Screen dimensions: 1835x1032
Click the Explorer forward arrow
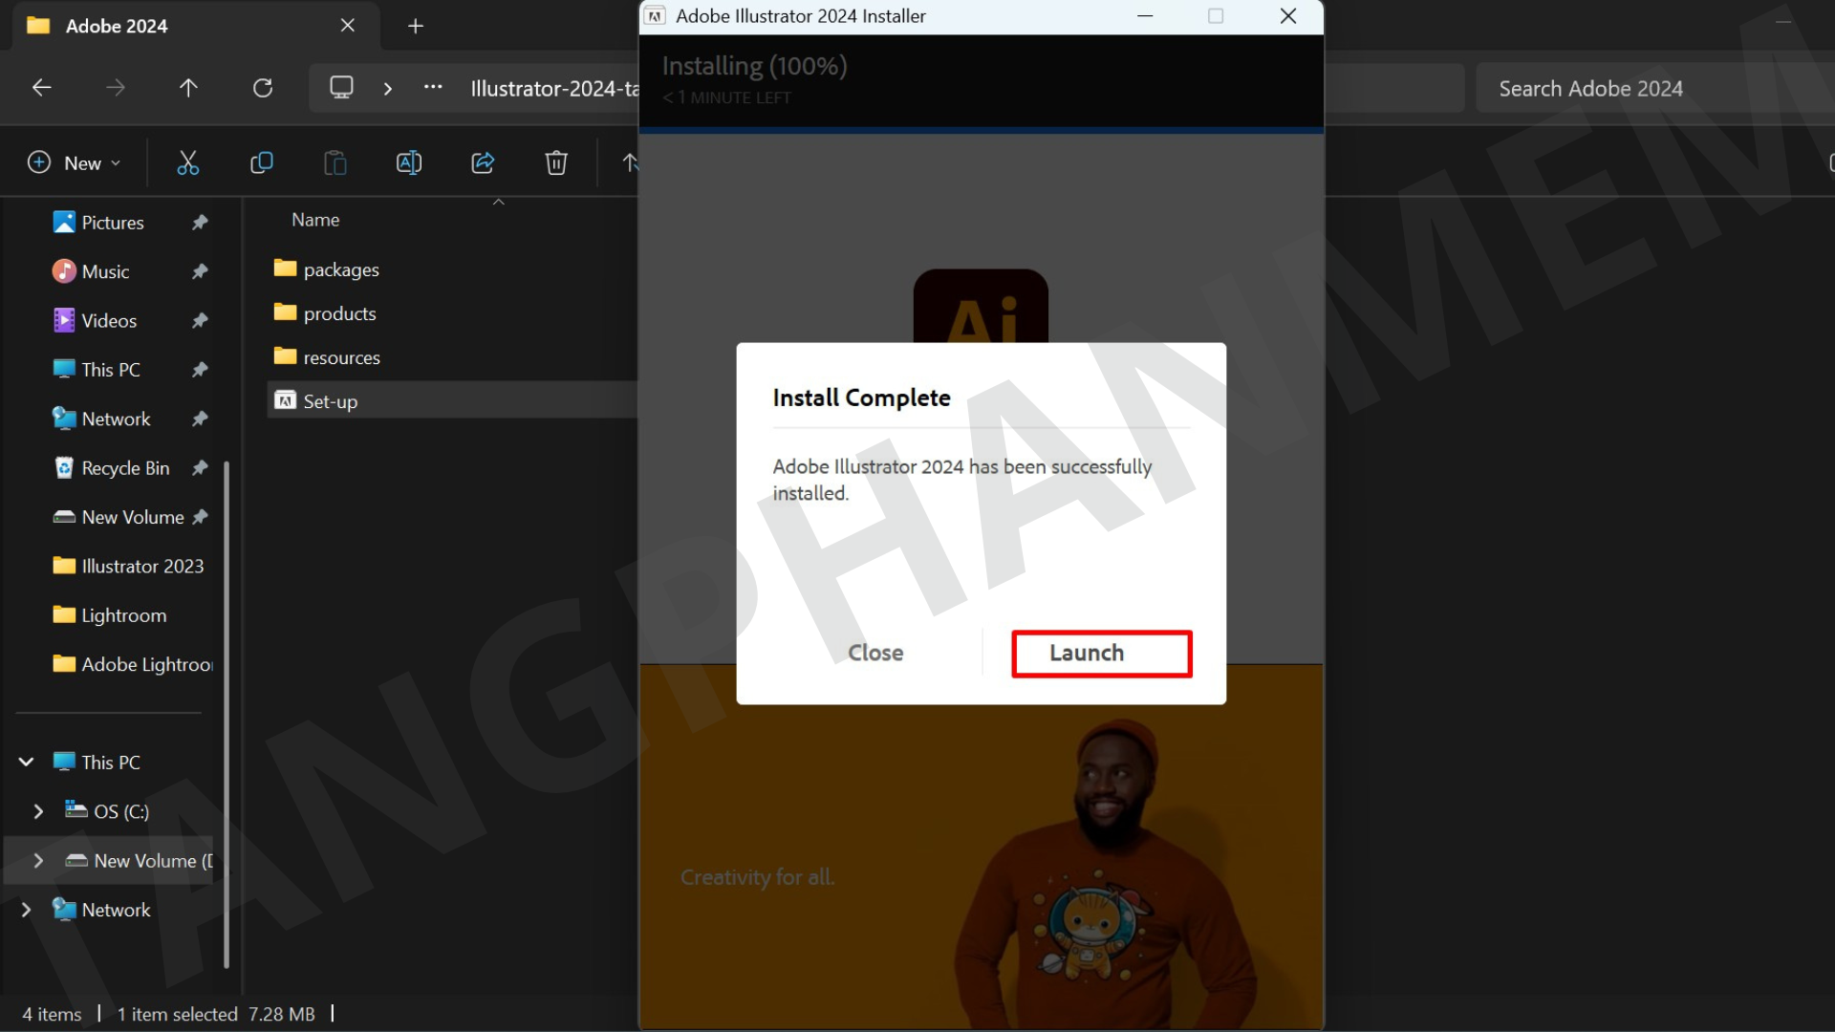pyautogui.click(x=116, y=88)
